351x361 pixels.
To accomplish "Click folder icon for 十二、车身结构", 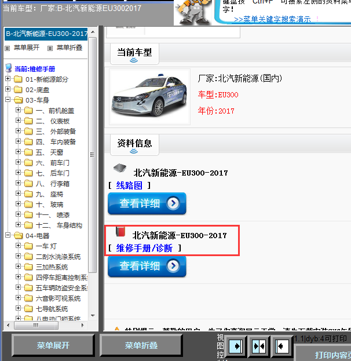I will (28, 225).
